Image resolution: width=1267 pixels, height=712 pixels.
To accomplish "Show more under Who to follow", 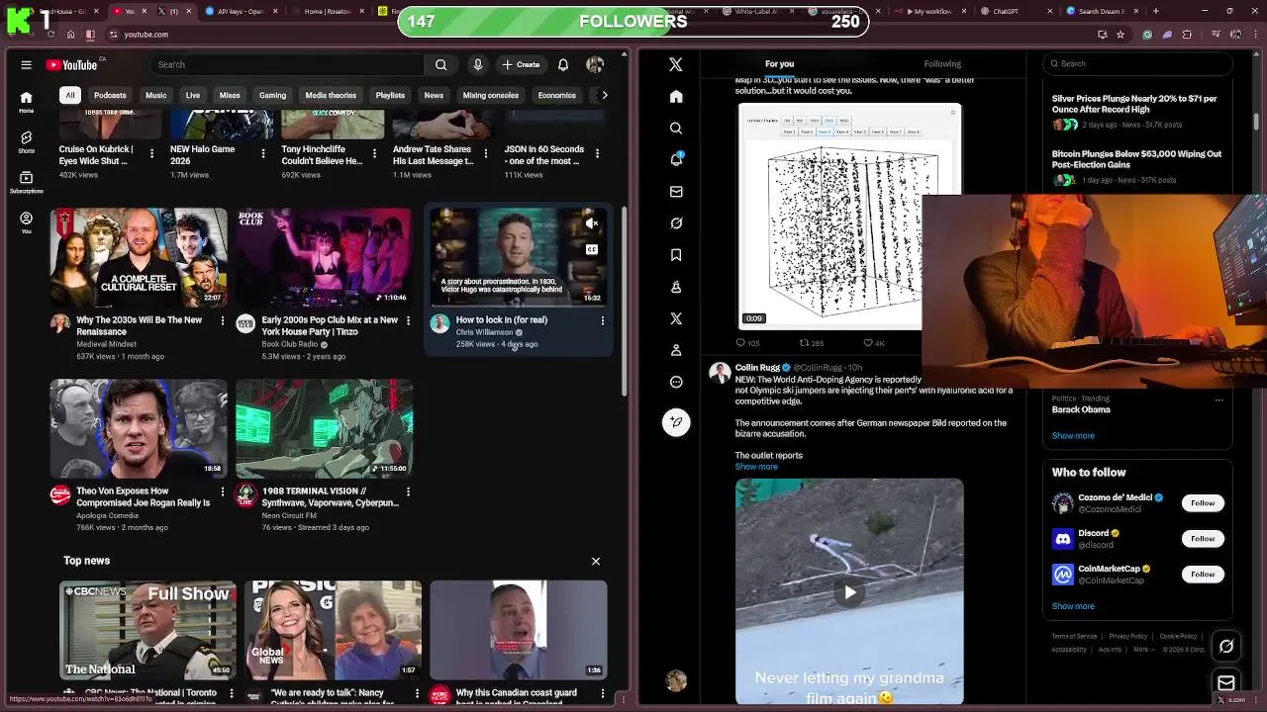I will (x=1073, y=606).
